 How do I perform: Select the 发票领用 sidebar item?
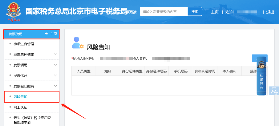tap(20, 65)
